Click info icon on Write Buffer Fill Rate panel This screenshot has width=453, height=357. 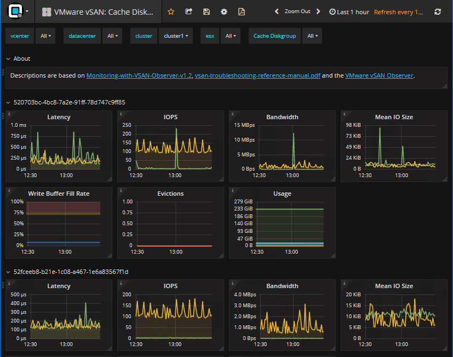click(8, 190)
